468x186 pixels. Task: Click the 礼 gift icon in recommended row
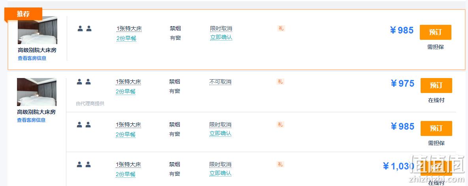pyautogui.click(x=281, y=28)
